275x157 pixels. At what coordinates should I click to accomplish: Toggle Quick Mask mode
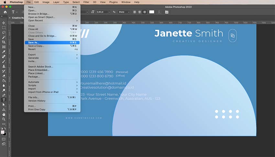4,139
